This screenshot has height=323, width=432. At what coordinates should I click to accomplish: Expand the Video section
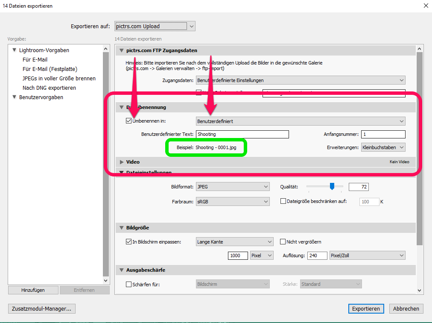(x=122, y=162)
